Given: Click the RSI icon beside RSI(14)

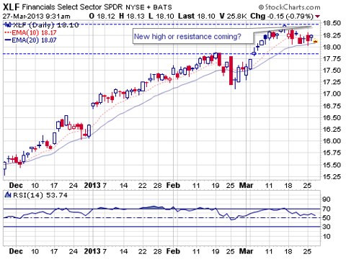Looking at the screenshot, I should (8, 195).
